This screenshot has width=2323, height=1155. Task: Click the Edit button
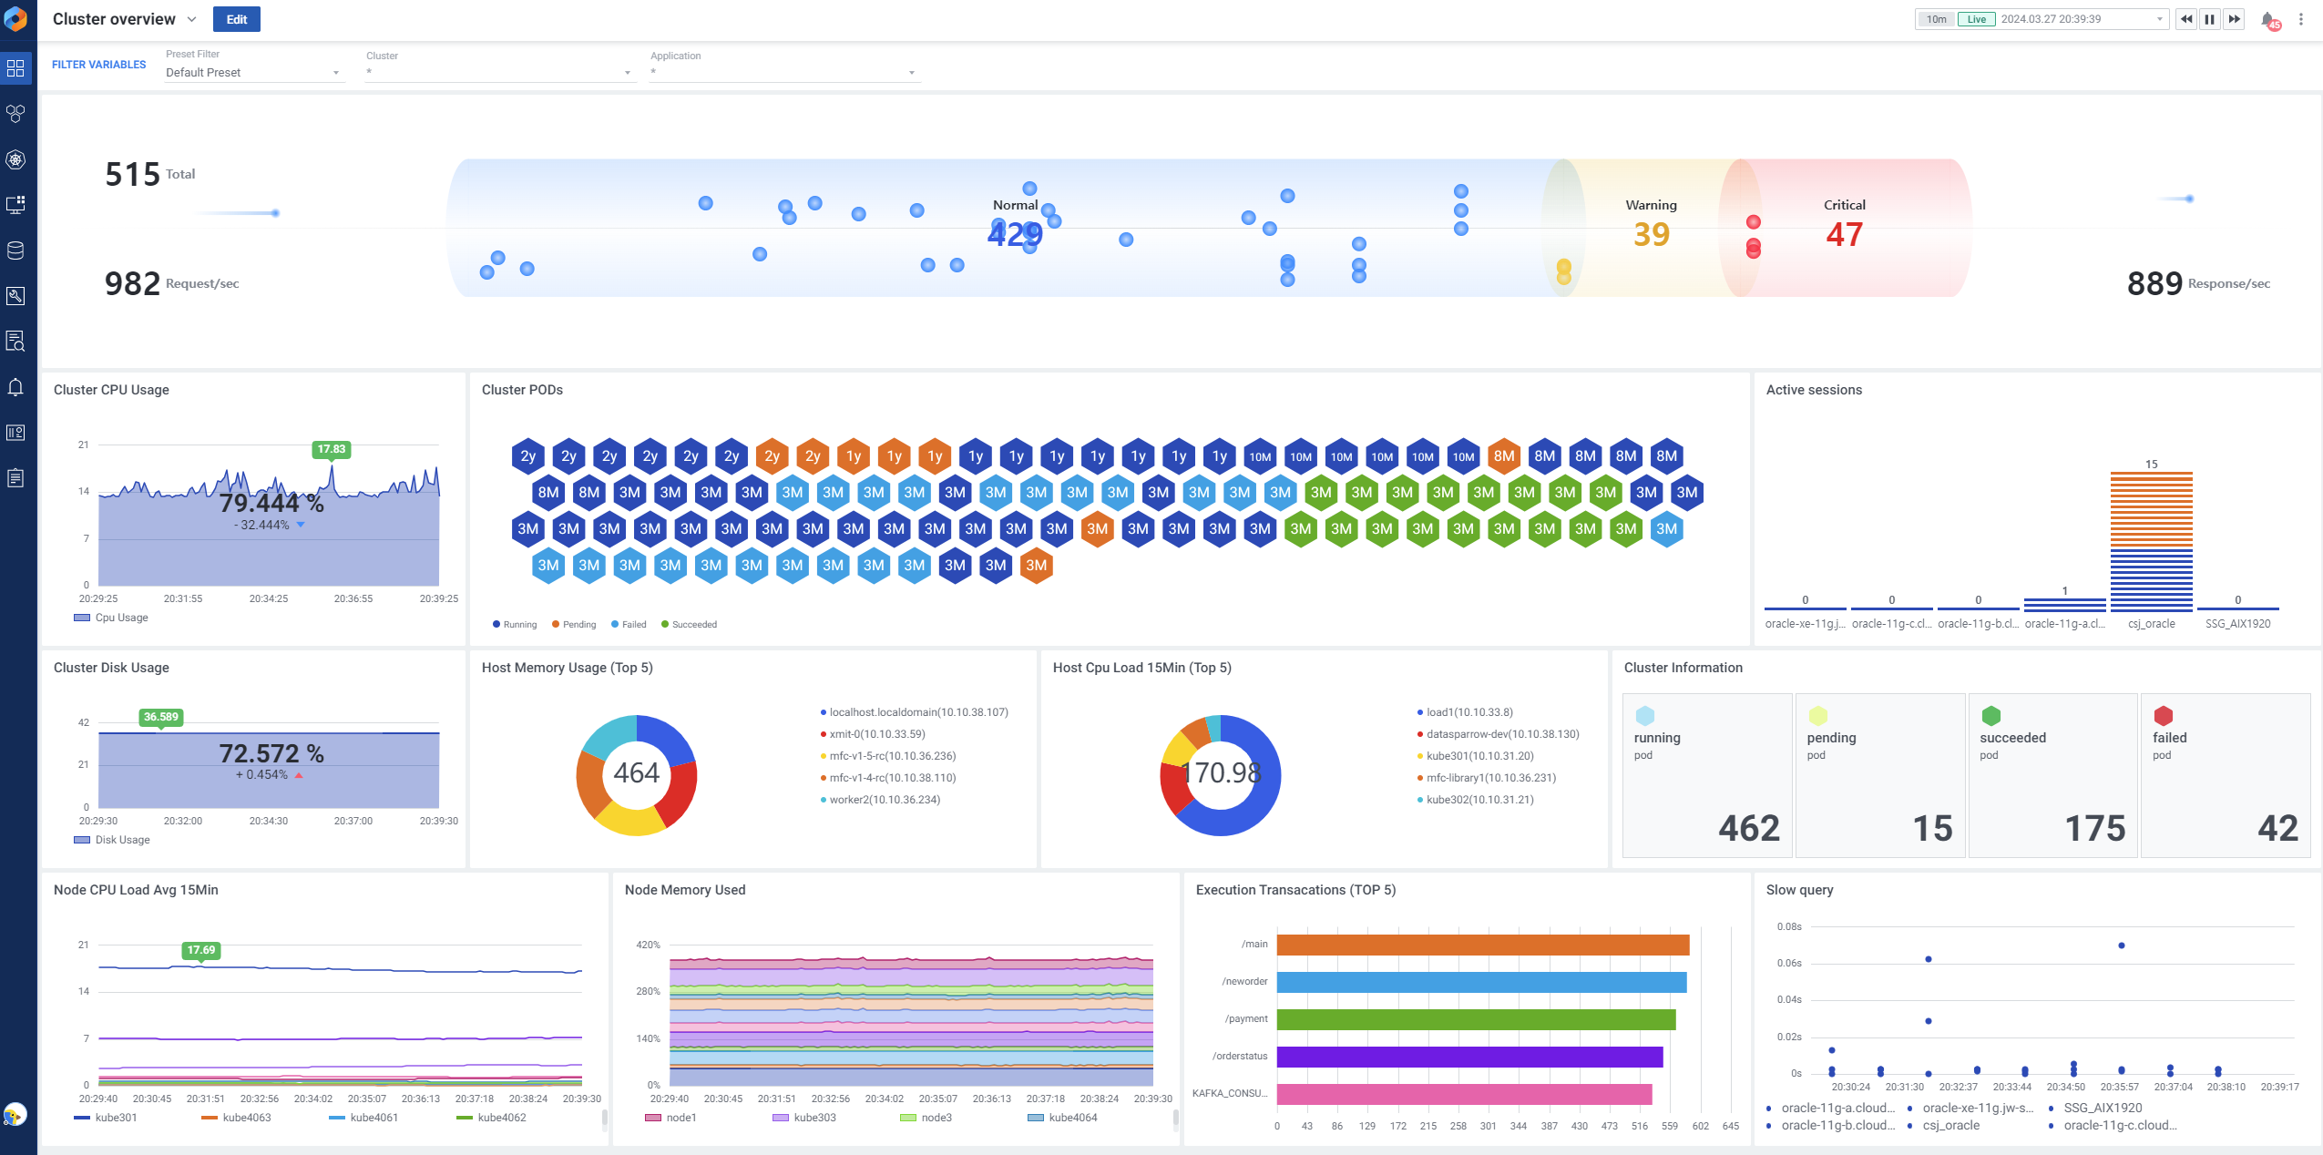point(236,19)
